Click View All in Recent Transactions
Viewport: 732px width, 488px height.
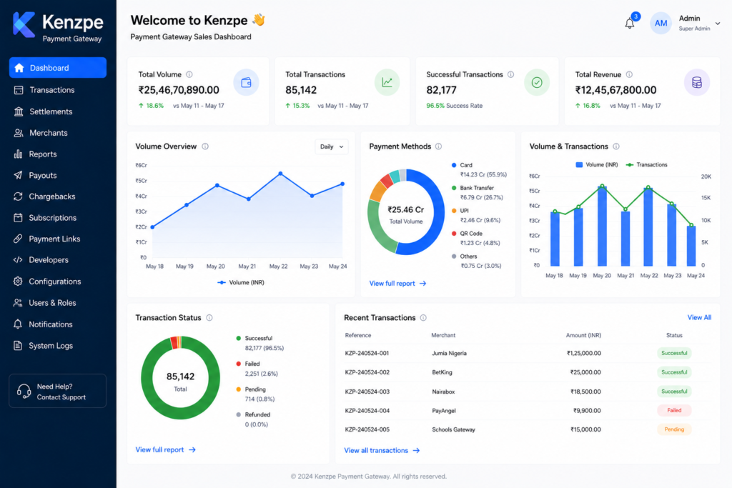tap(699, 317)
